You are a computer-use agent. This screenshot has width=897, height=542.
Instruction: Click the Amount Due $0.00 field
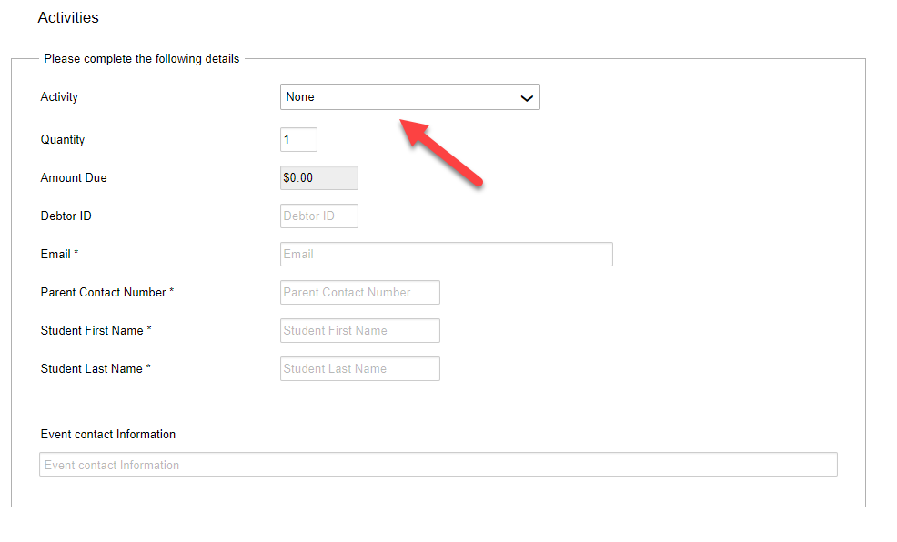319,178
